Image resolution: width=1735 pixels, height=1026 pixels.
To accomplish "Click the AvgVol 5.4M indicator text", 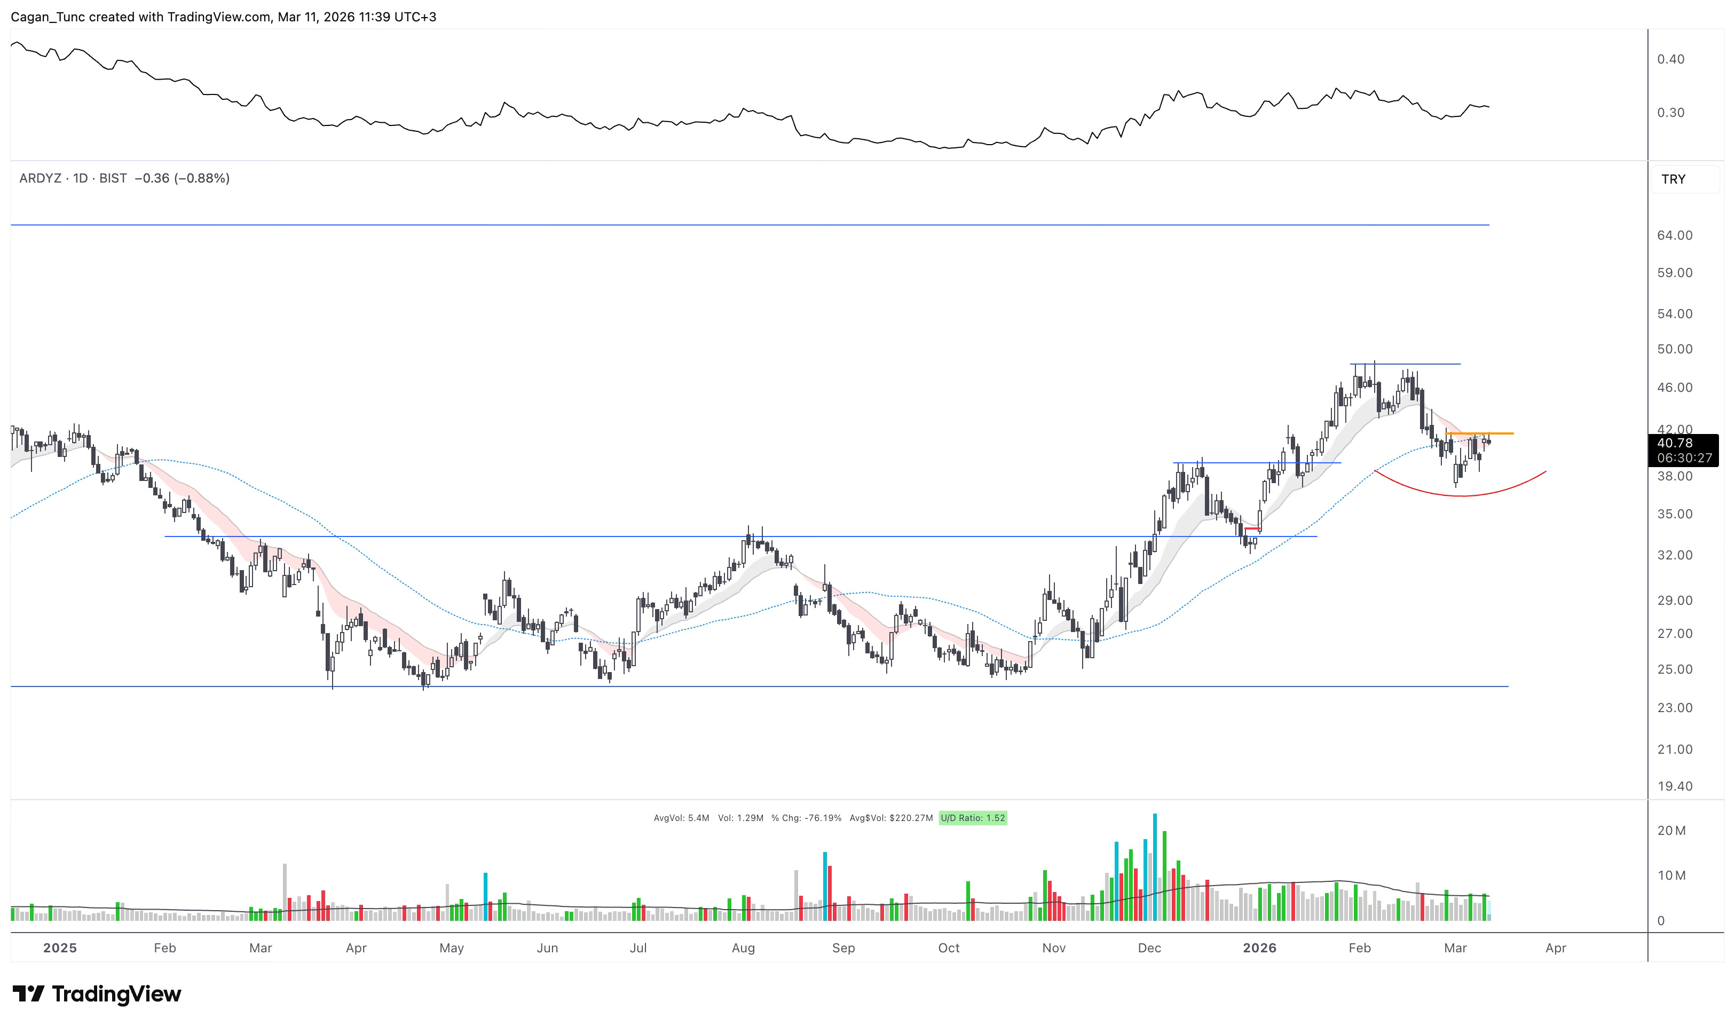I will (681, 818).
